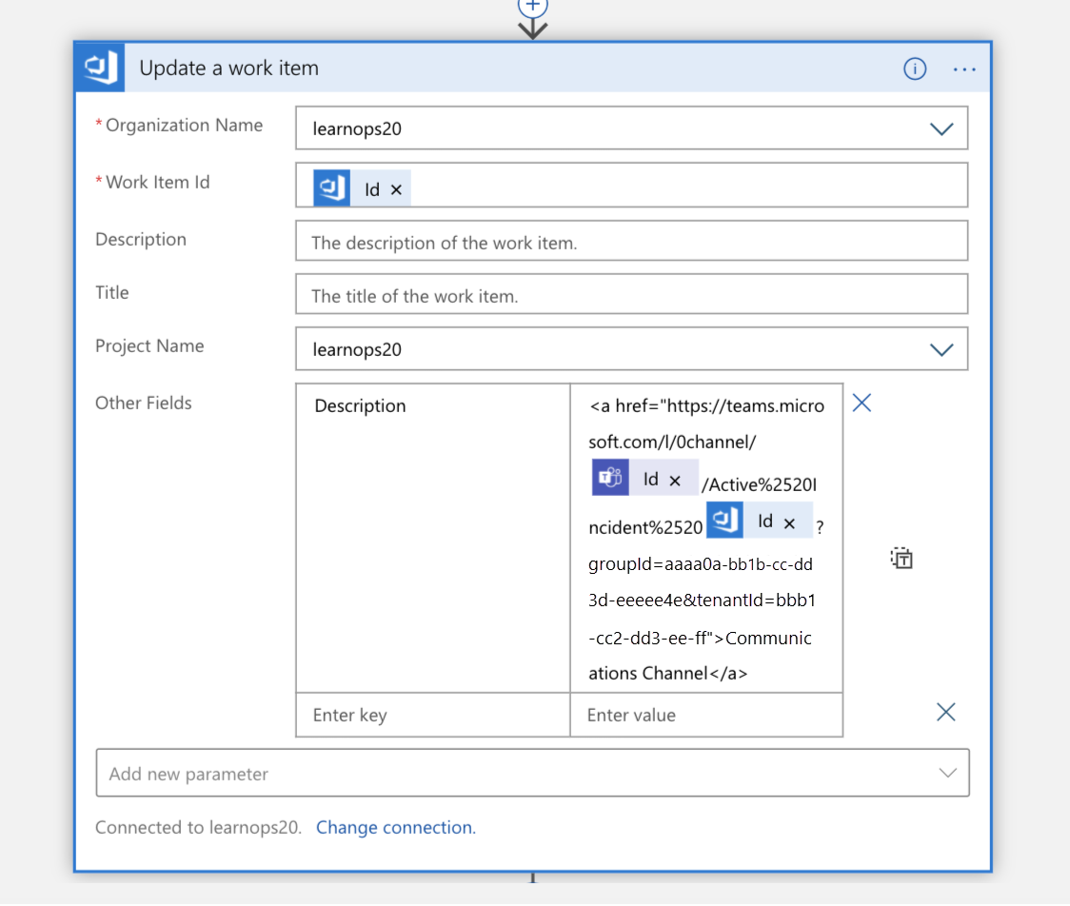The width and height of the screenshot is (1070, 906).
Task: Click the Other Fields label
Action: click(144, 404)
